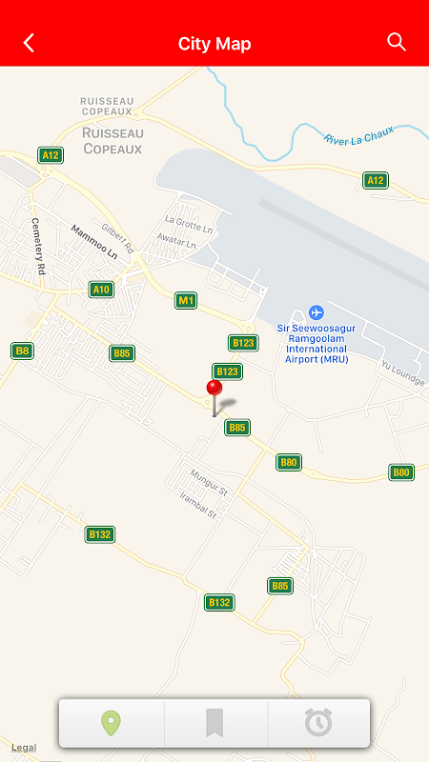Select the B80 shield at right edge
429x762 pixels.
[x=401, y=472]
